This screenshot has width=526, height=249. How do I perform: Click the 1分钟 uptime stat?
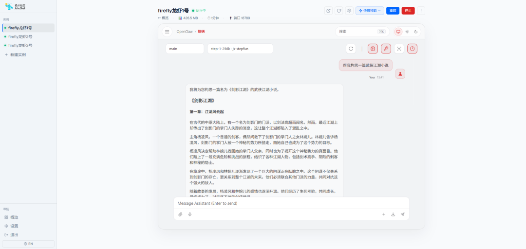point(213,18)
